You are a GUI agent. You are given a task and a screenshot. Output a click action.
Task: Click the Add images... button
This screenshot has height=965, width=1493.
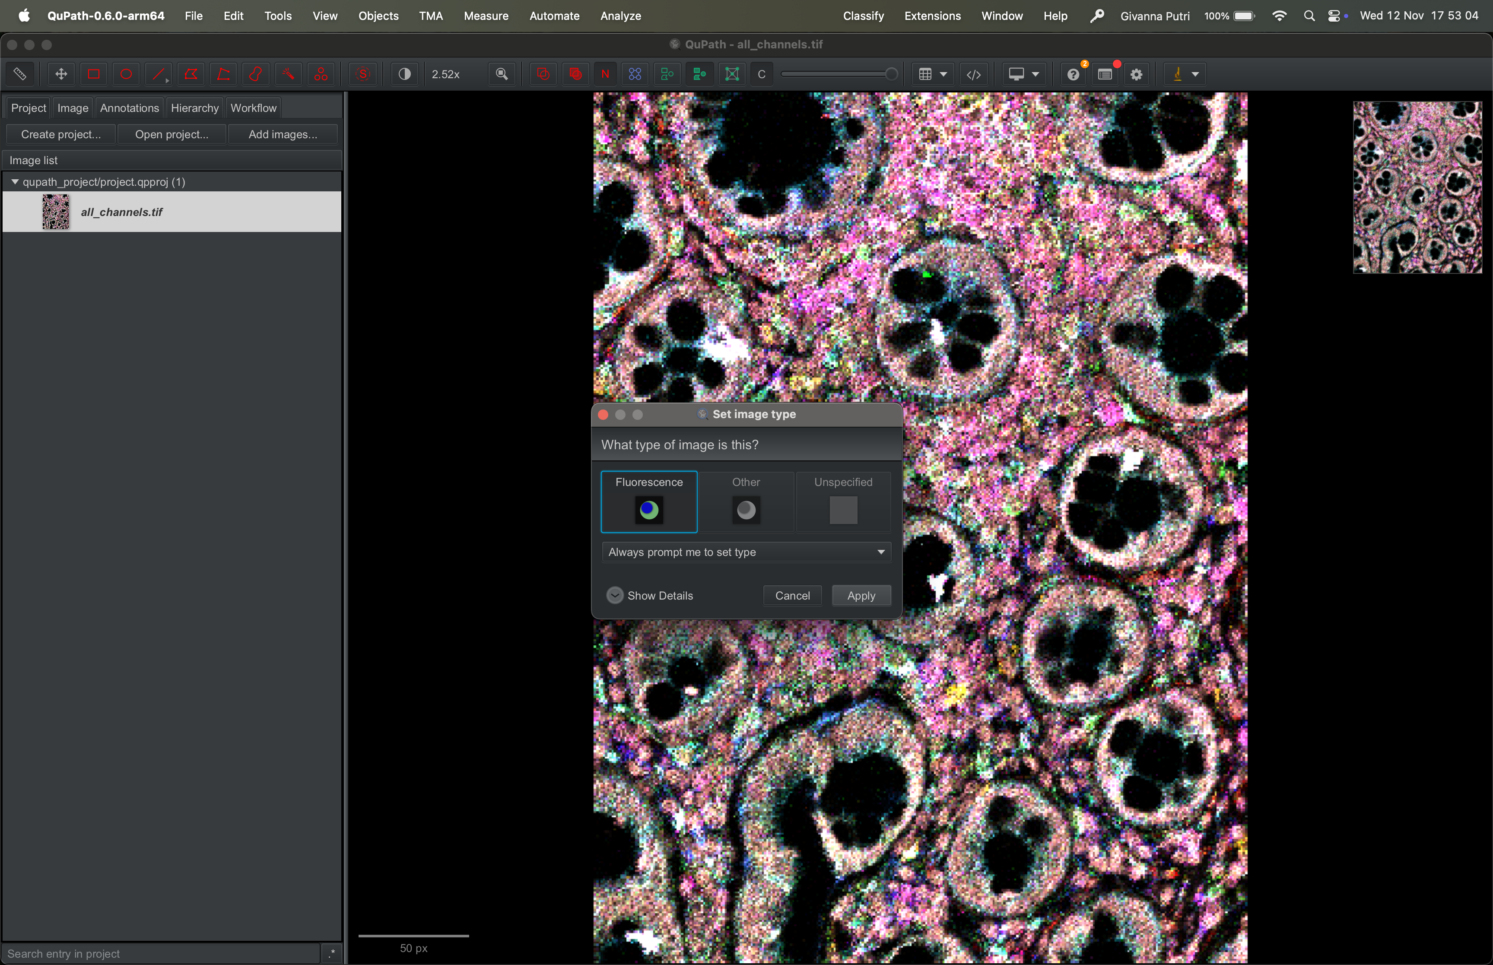pyautogui.click(x=283, y=134)
